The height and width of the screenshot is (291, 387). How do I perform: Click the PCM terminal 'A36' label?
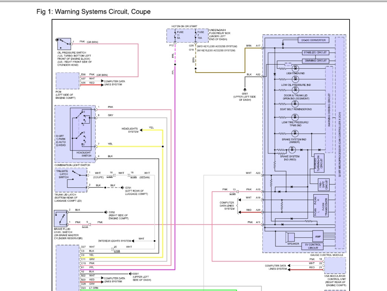pyautogui.click(x=83, y=83)
